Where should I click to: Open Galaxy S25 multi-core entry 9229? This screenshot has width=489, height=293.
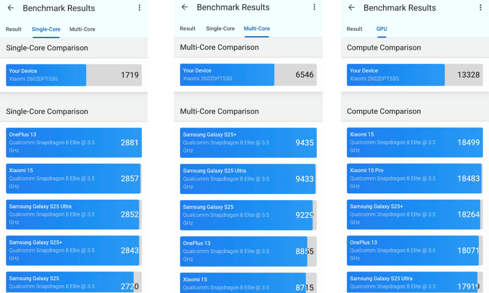coord(248,215)
